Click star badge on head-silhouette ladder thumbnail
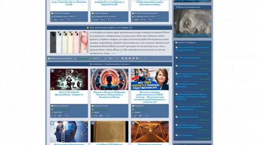The width and height of the screenshot is (258, 145). 52,123
